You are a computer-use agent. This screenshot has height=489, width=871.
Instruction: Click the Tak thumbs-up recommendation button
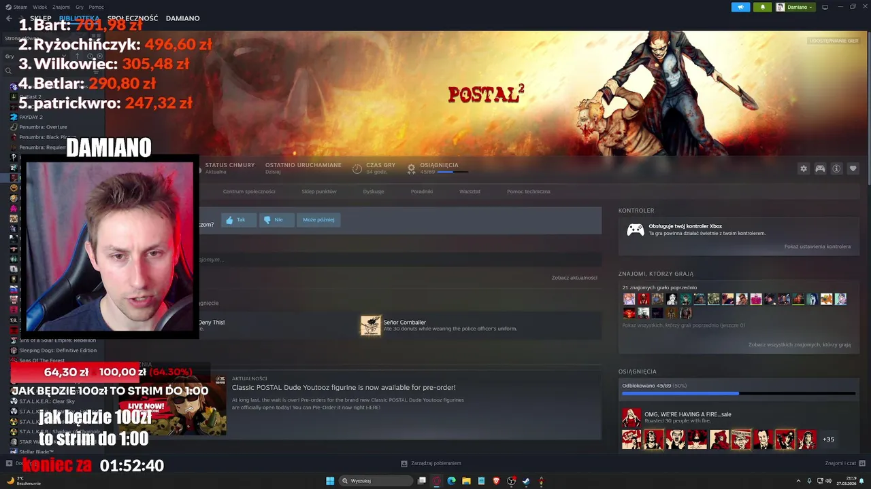click(238, 220)
